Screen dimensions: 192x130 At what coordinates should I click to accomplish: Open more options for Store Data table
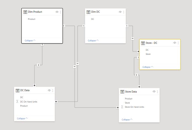tap(158, 91)
